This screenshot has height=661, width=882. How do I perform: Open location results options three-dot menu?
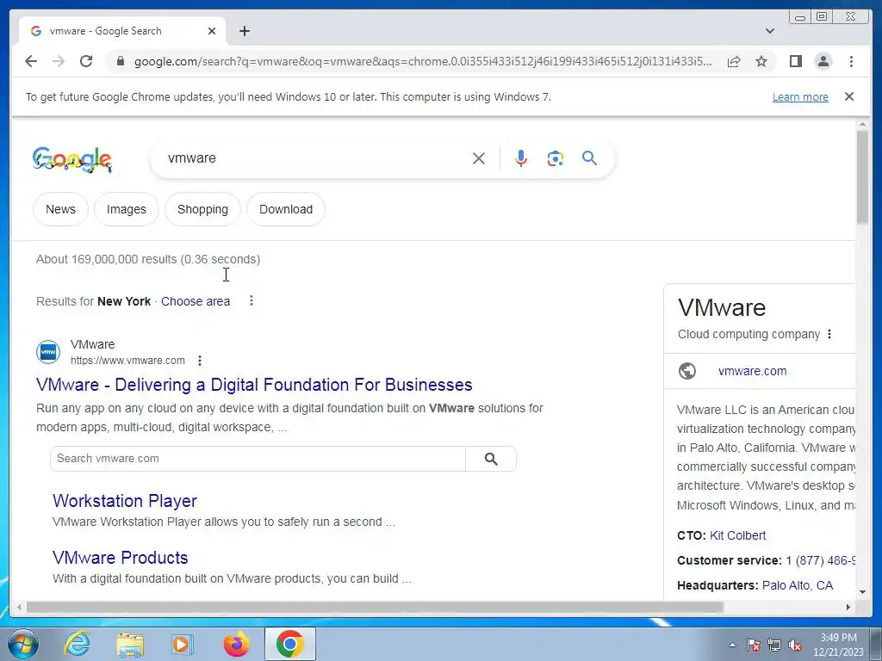[252, 300]
